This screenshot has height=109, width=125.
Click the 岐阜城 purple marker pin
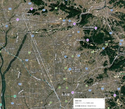32,9
